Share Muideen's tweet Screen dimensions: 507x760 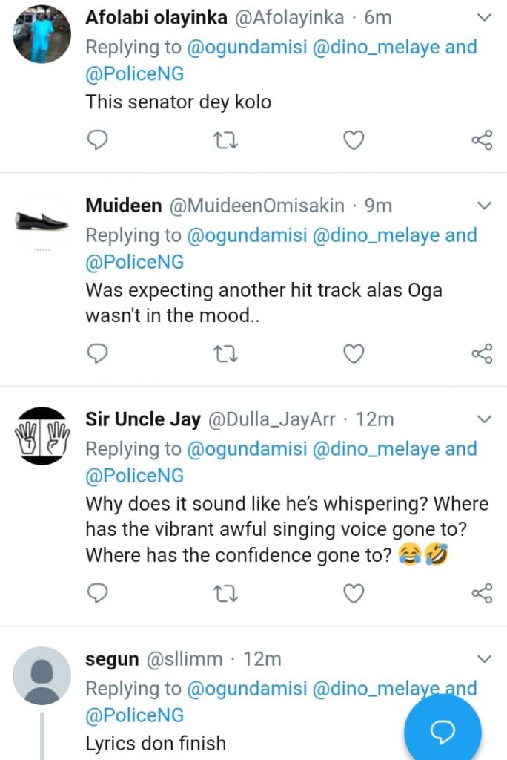click(x=483, y=354)
